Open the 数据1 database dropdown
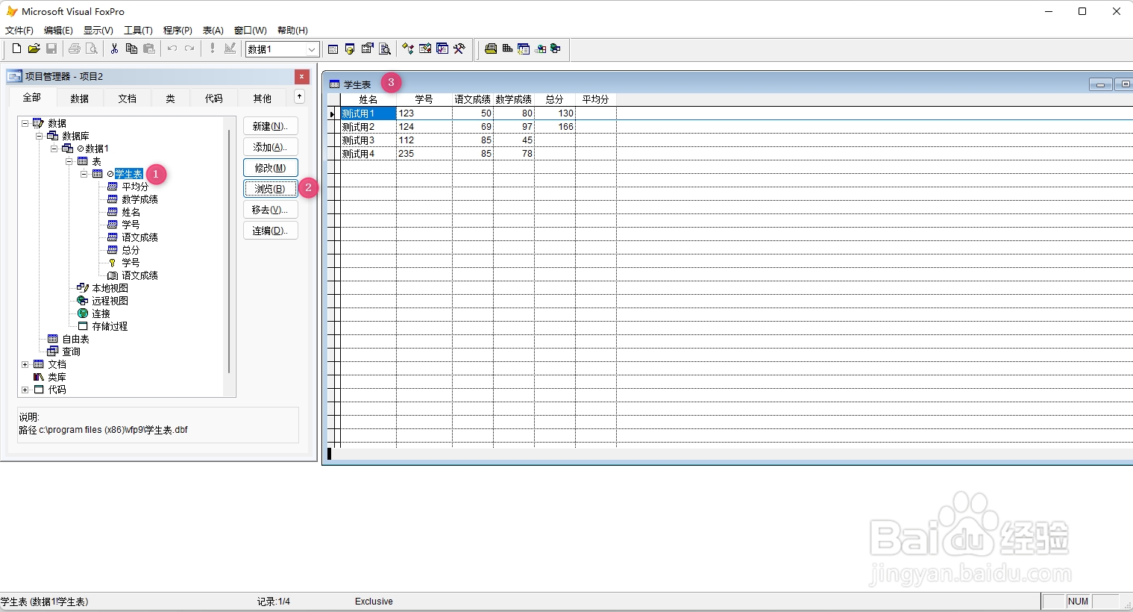The height and width of the screenshot is (612, 1133). pyautogui.click(x=312, y=49)
